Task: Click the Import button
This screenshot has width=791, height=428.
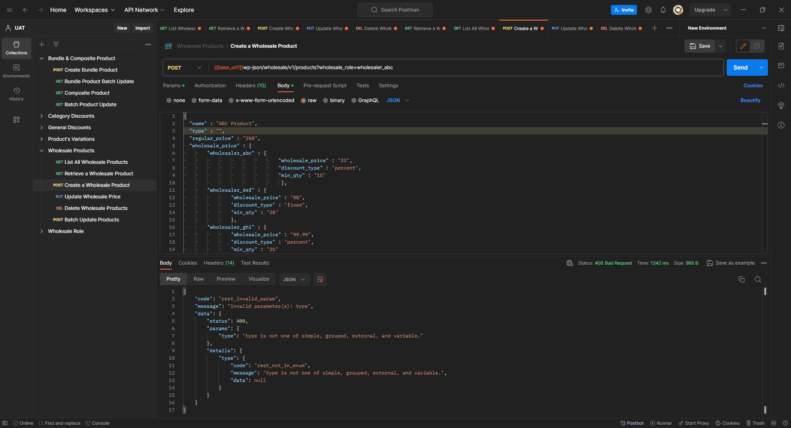Action: point(143,28)
